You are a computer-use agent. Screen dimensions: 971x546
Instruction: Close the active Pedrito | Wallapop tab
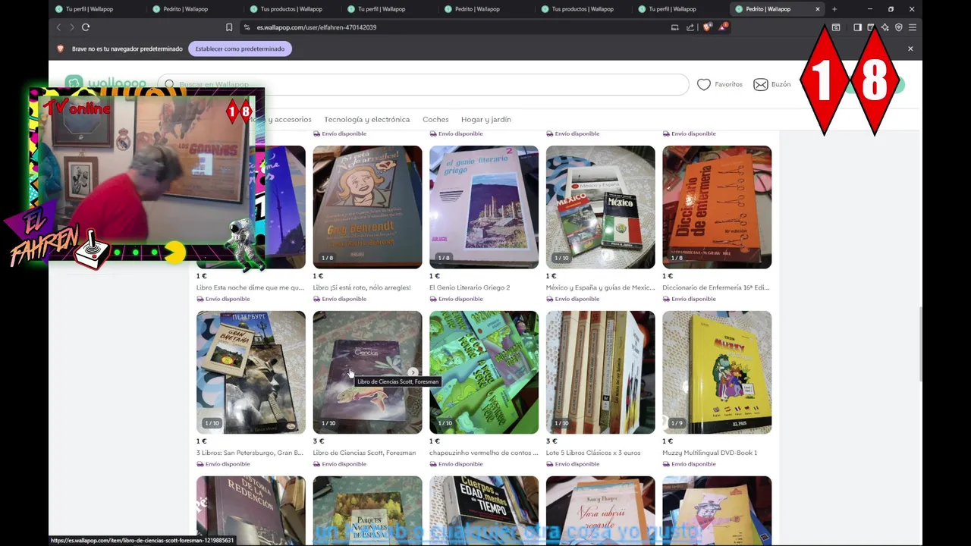point(818,9)
